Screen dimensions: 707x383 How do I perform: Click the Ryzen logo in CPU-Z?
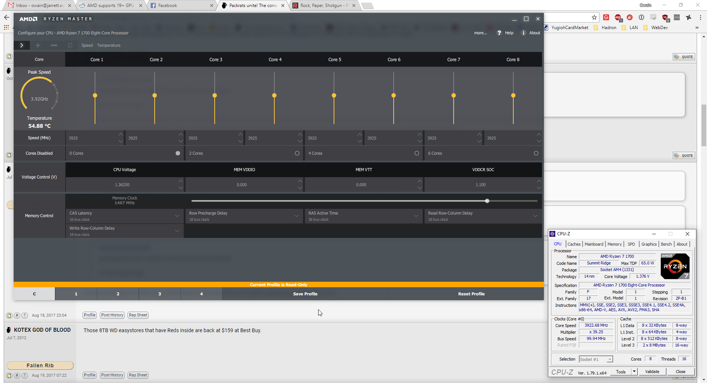[x=675, y=266]
